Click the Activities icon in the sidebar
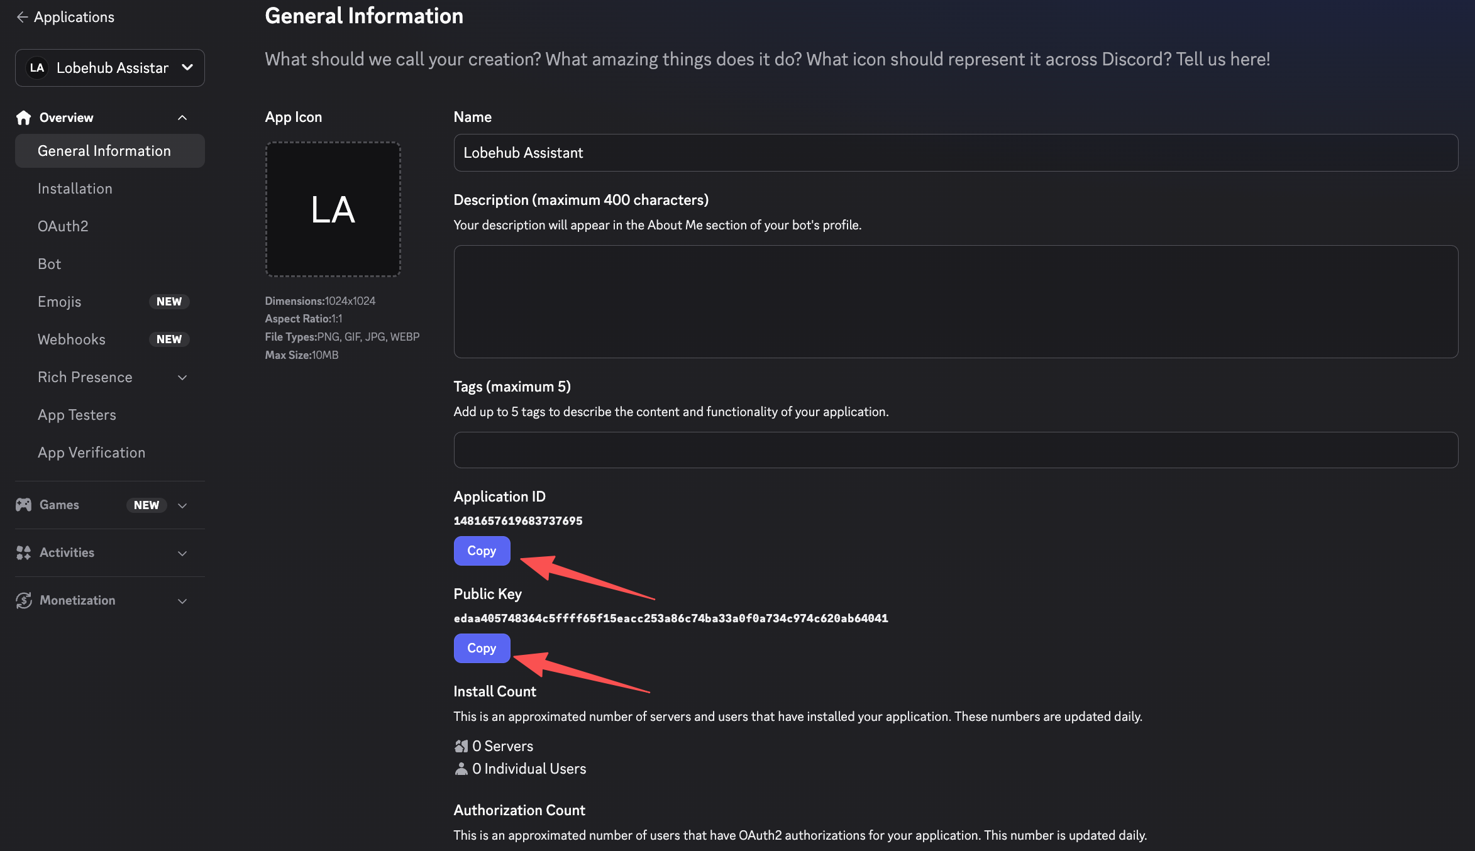Screen dimensions: 1475x851 tap(24, 552)
